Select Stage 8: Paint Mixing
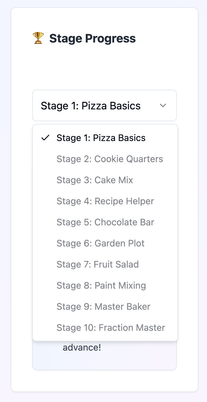 point(101,285)
